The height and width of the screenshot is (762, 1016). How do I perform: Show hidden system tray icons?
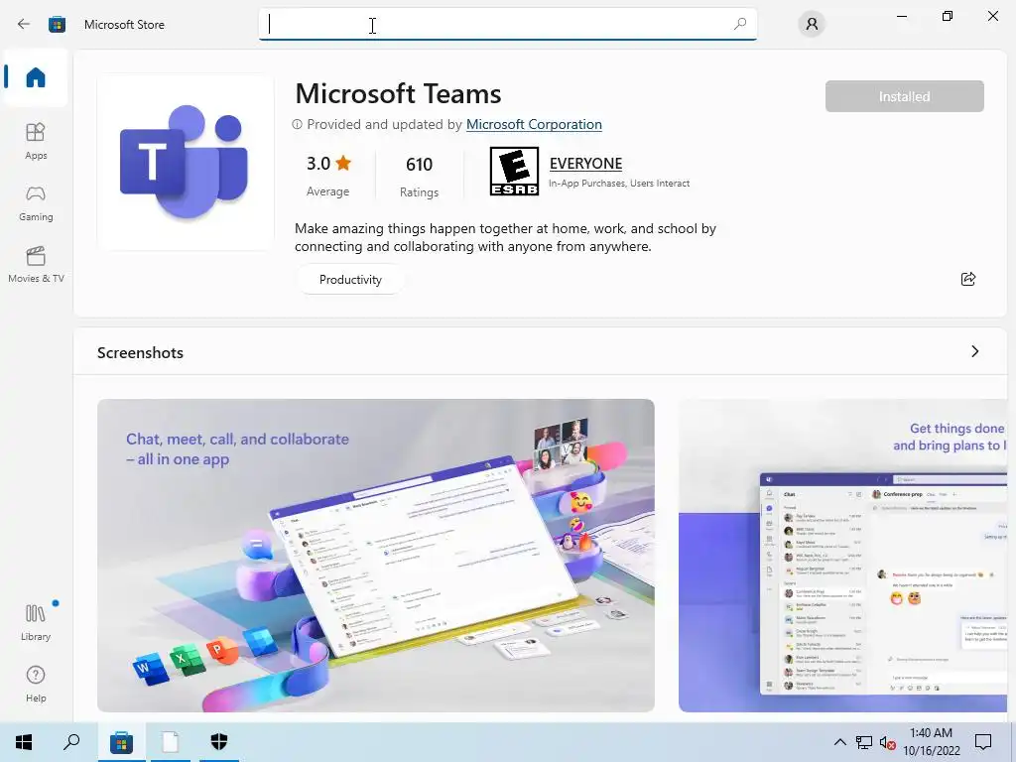point(839,742)
